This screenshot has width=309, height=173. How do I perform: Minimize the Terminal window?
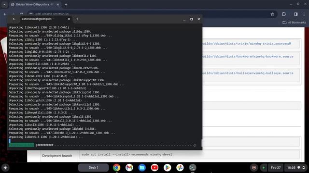click(184, 19)
